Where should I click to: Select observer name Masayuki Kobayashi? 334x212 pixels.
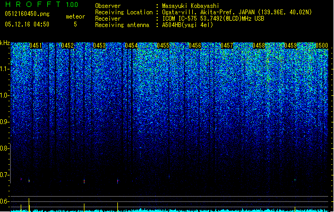191,6
